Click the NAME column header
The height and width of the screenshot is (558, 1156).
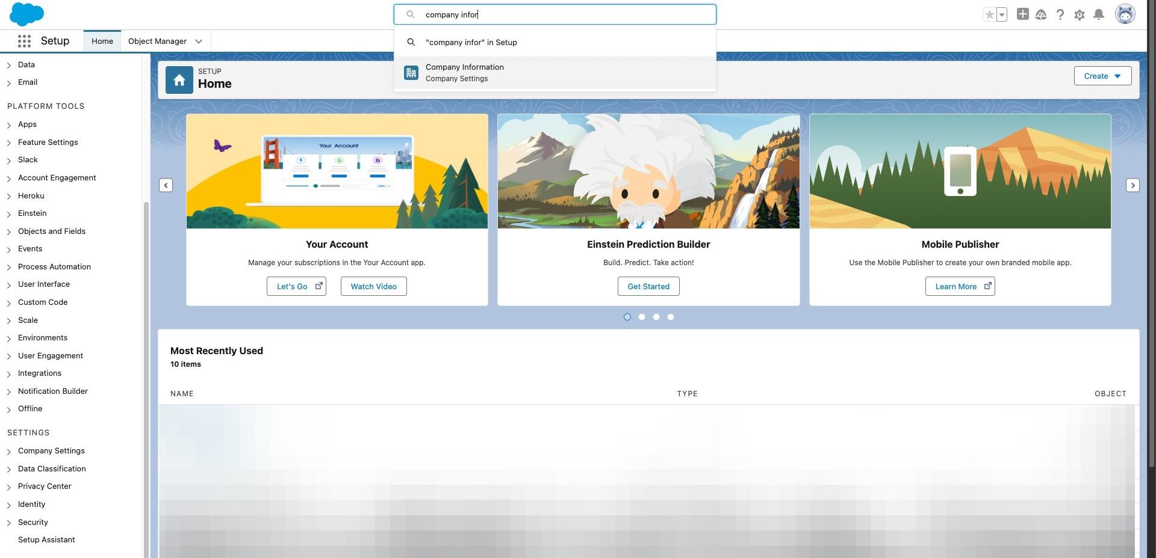coord(182,393)
